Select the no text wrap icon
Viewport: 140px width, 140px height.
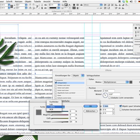pos(74,5)
